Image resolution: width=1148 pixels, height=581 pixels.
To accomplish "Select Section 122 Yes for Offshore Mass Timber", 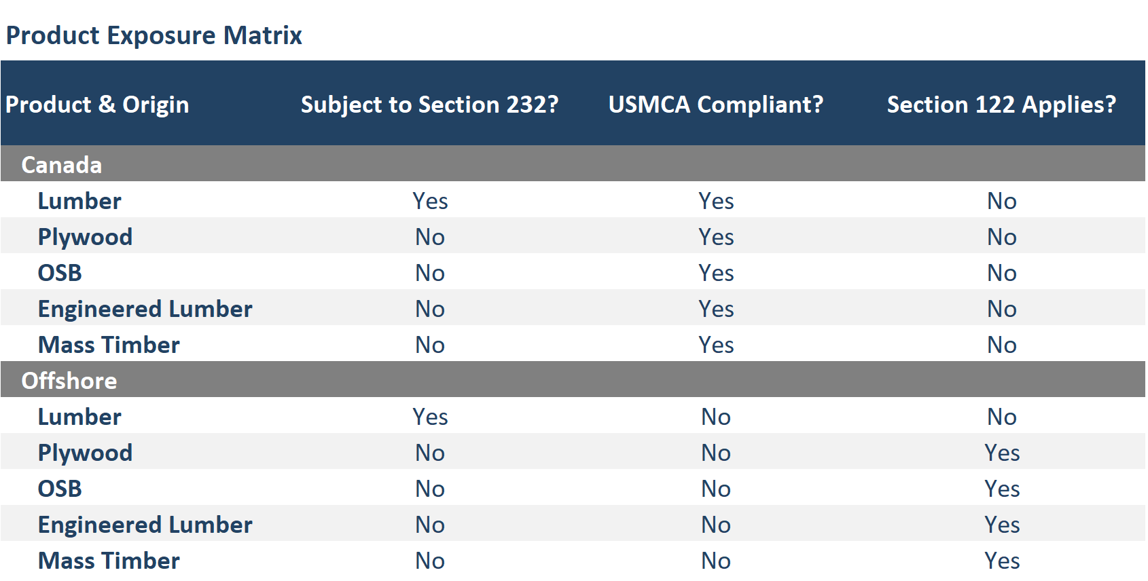I will pyautogui.click(x=1002, y=561).
